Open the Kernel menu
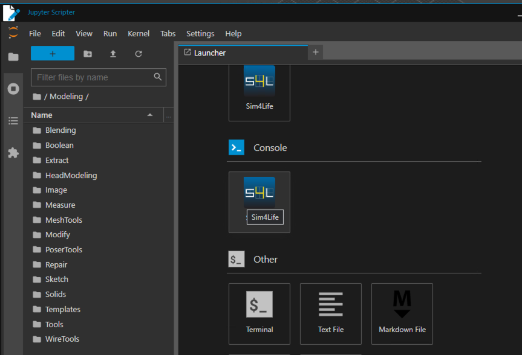This screenshot has height=355, width=522. [139, 34]
